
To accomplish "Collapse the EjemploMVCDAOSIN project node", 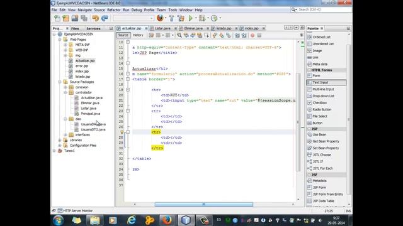I will (54, 34).
